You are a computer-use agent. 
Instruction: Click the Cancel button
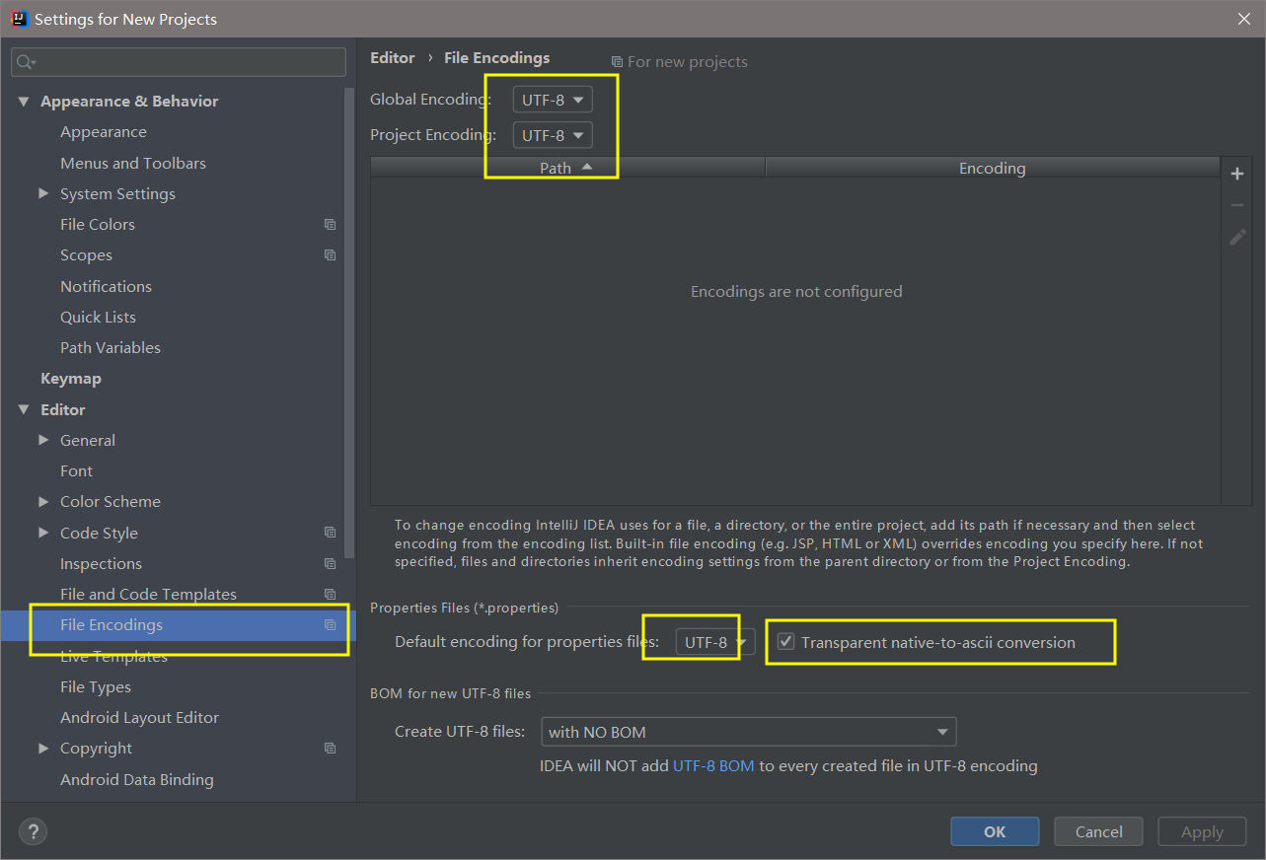1099,831
